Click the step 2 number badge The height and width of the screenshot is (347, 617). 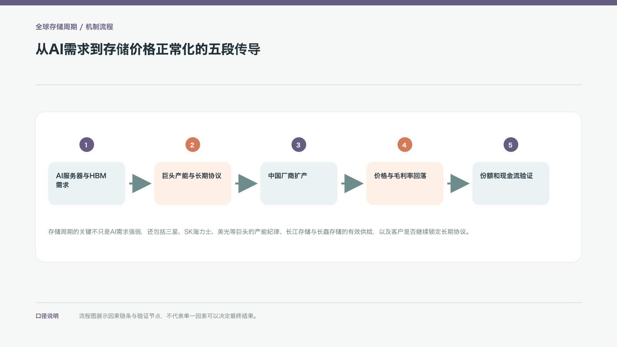(193, 145)
